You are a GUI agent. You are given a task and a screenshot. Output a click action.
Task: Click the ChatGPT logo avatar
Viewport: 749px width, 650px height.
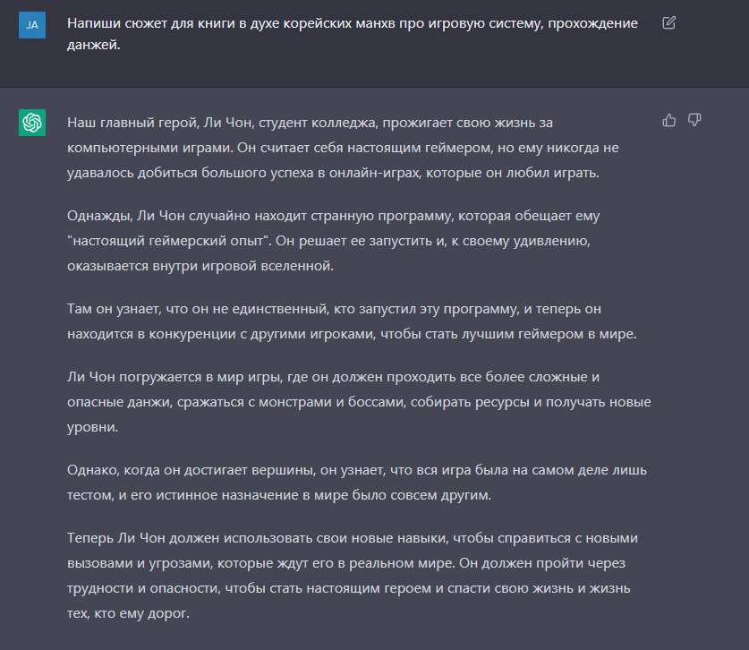click(x=32, y=123)
